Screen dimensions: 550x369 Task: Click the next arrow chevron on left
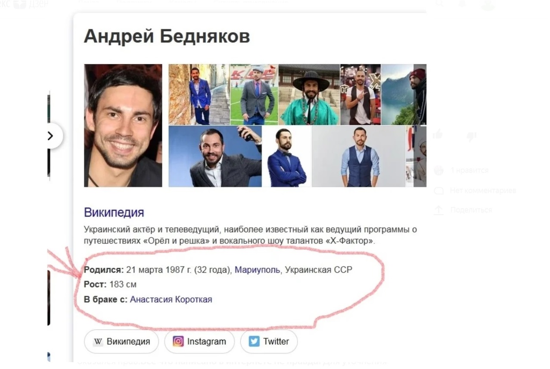tap(51, 136)
